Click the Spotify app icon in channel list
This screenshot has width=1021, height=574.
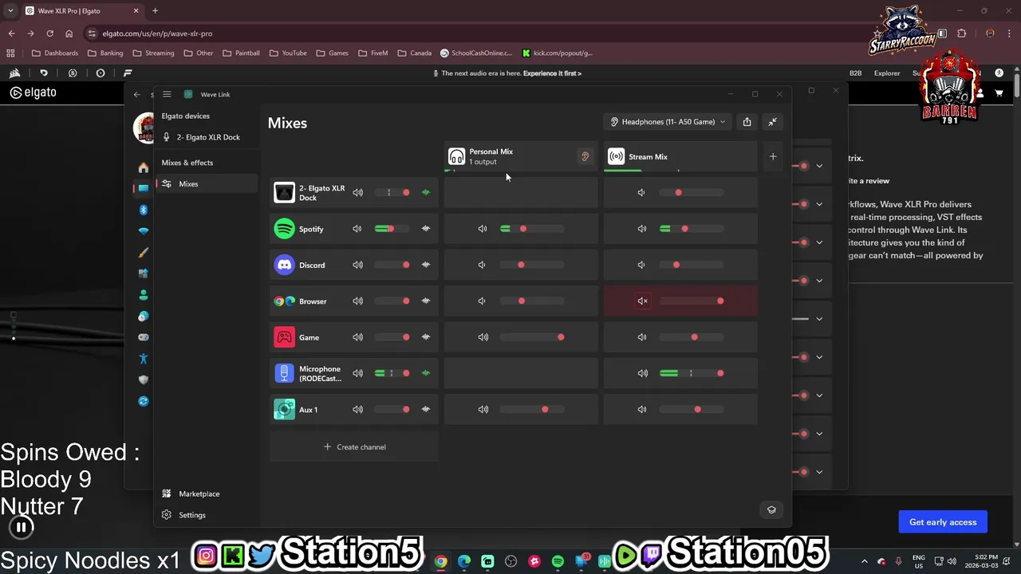tap(284, 229)
